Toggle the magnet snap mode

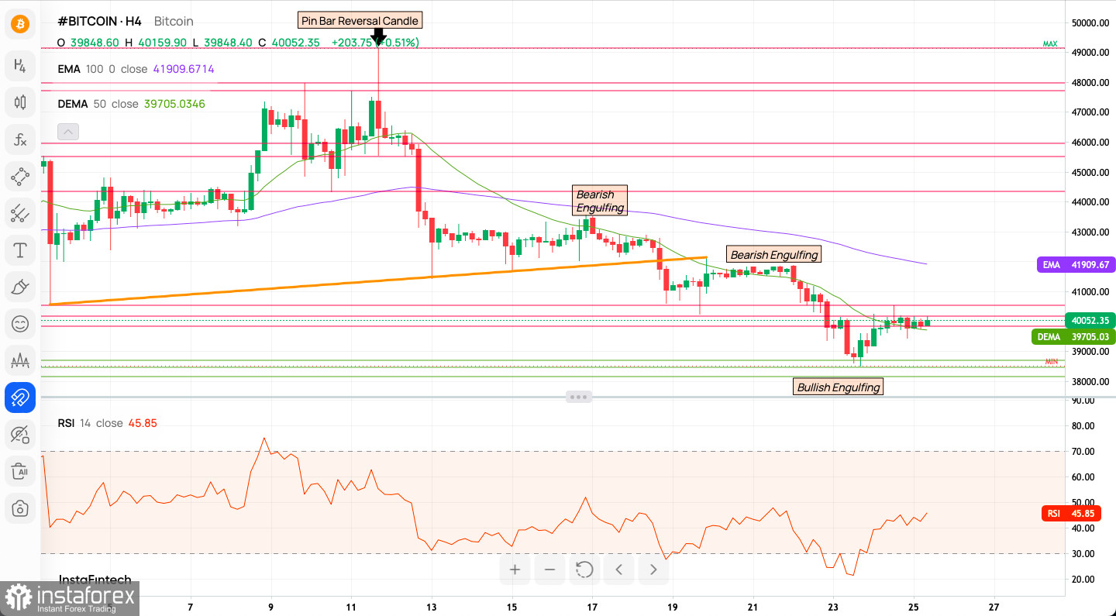(x=20, y=397)
